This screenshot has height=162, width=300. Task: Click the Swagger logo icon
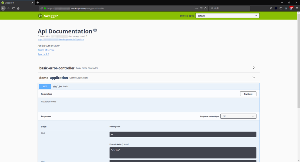40,16
